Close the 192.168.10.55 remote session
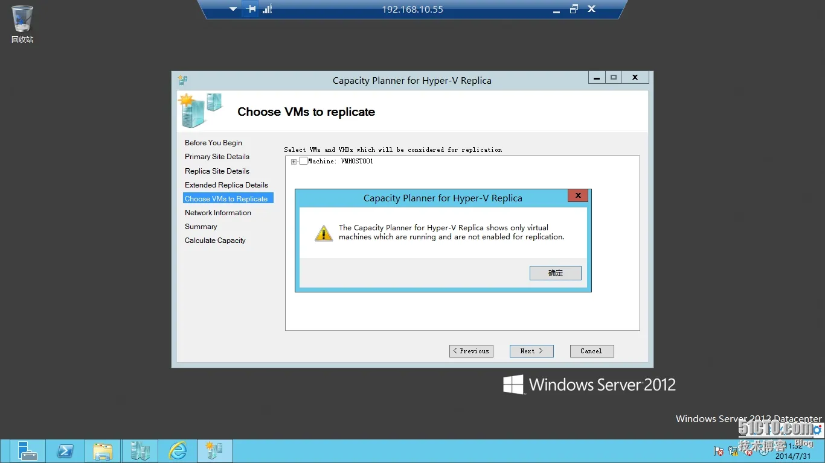Viewport: 825px width, 463px height. click(x=591, y=9)
